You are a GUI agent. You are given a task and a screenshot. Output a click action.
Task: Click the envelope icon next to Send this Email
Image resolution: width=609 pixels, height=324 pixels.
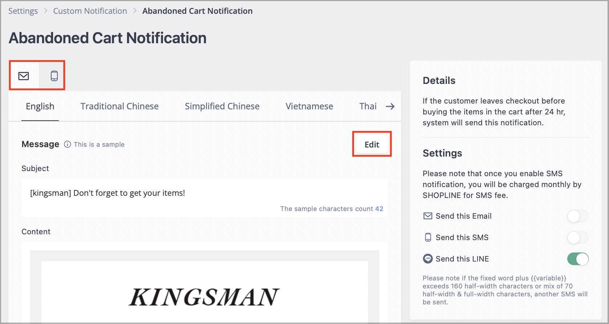point(428,216)
